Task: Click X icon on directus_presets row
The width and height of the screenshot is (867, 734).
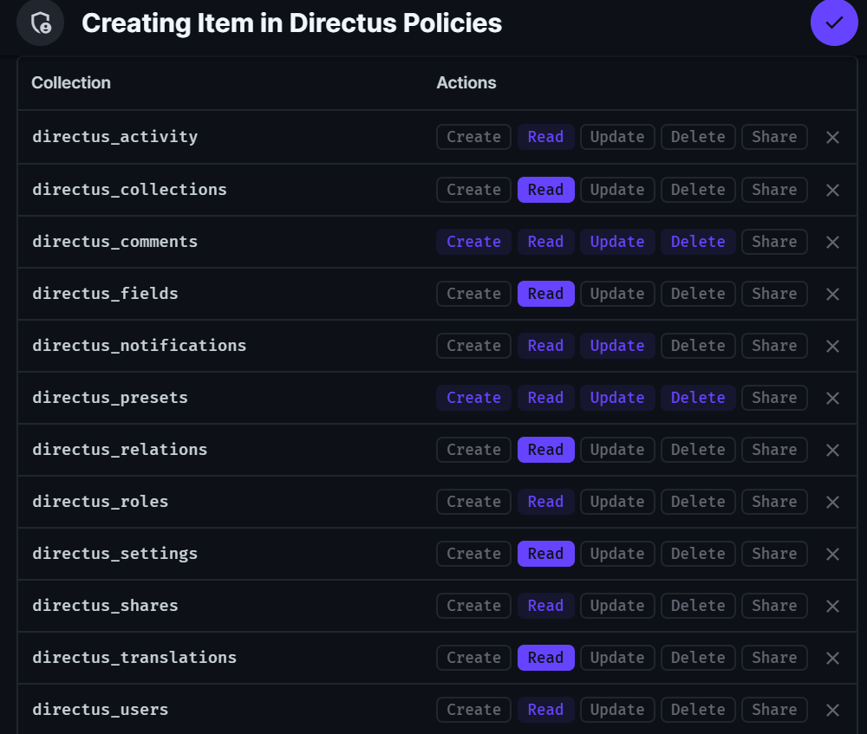Action: tap(832, 398)
